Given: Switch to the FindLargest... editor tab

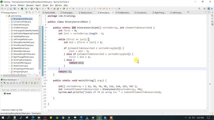Looking at the screenshot, I should [68, 13].
